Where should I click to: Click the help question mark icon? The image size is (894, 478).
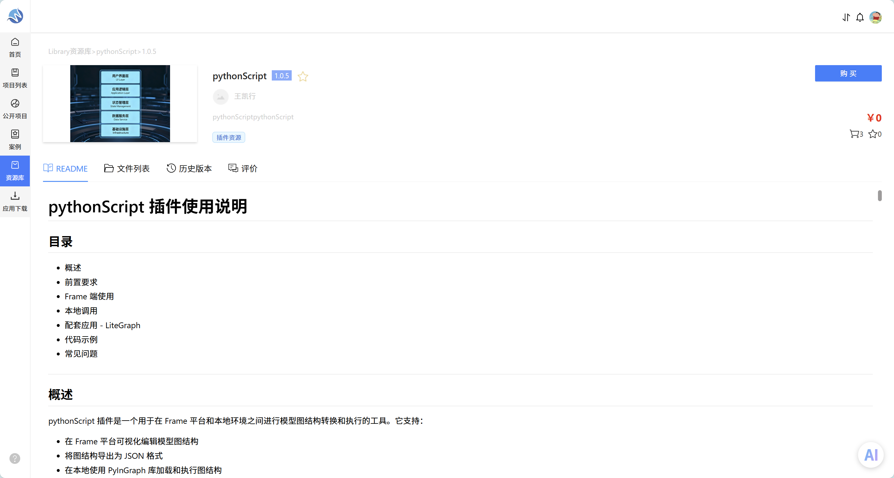point(14,458)
